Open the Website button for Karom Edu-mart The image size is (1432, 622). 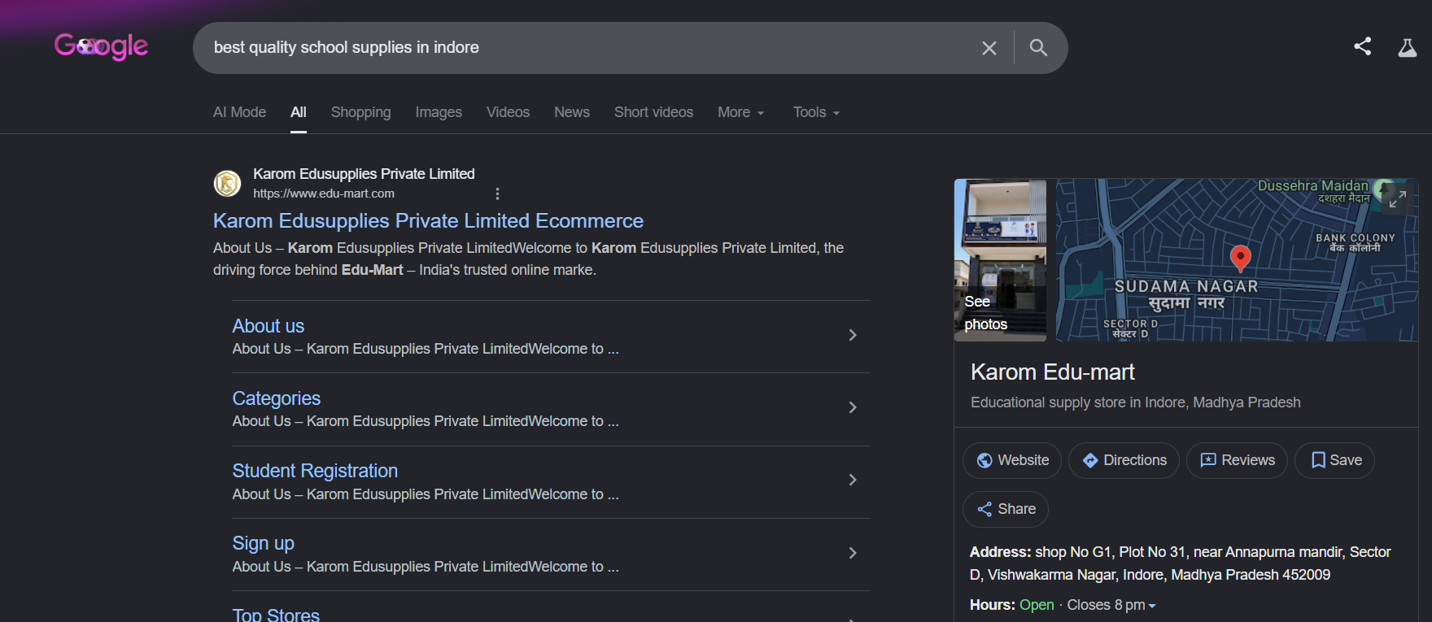pos(1012,460)
